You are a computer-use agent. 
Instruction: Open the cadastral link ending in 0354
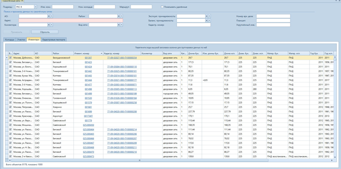(x=122, y=58)
